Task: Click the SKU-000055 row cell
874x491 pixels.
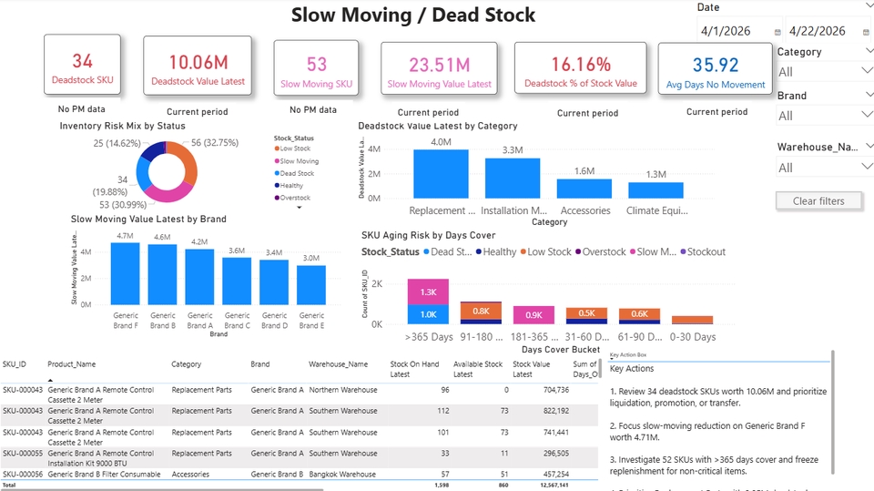Action: tap(22, 454)
